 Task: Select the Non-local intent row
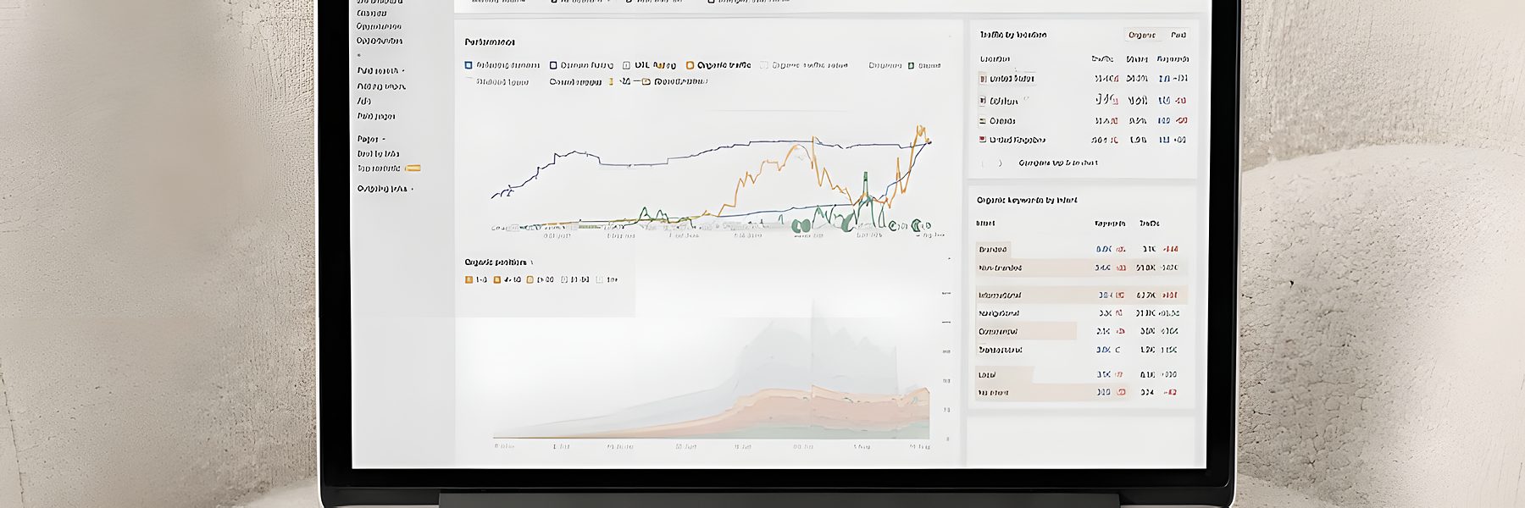[x=1081, y=392]
